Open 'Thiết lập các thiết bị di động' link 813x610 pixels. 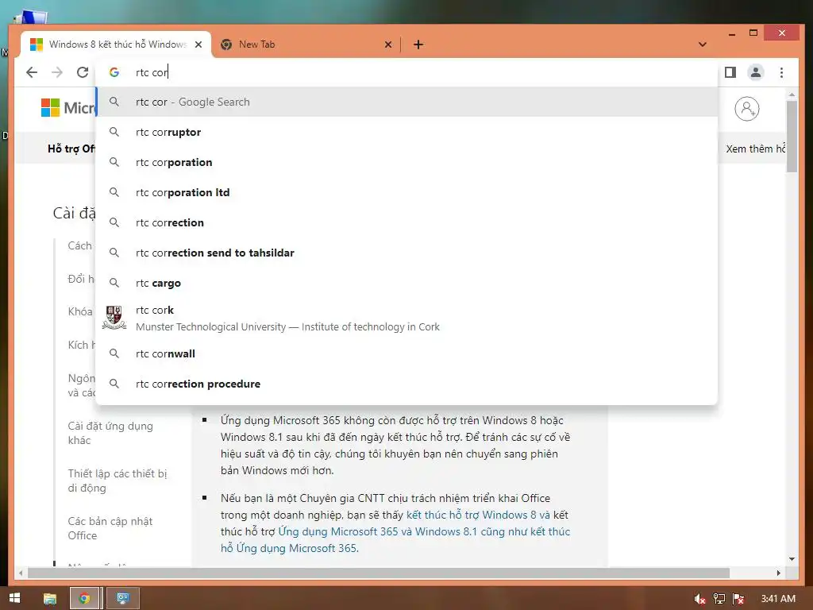(x=118, y=481)
